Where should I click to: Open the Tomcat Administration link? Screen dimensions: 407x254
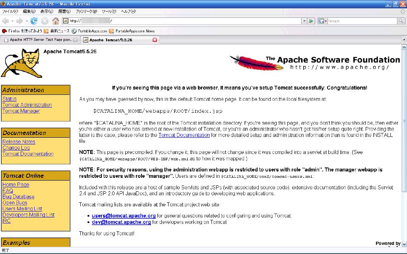click(x=27, y=105)
